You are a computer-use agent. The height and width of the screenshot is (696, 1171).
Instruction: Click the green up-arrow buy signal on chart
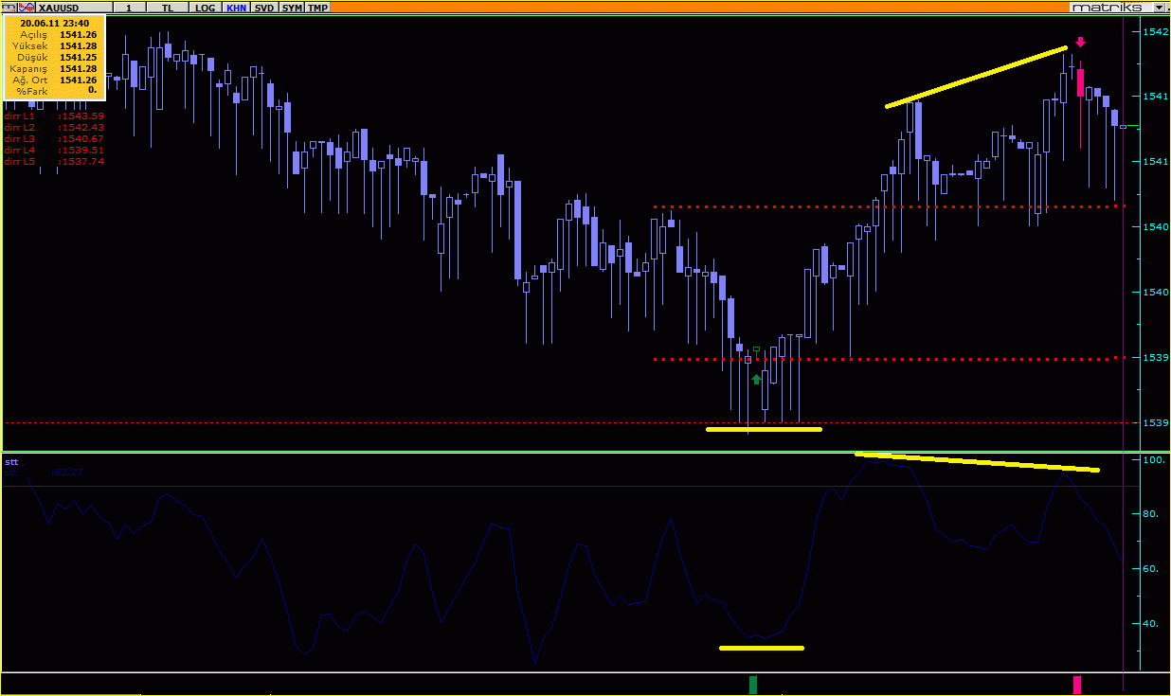756,379
